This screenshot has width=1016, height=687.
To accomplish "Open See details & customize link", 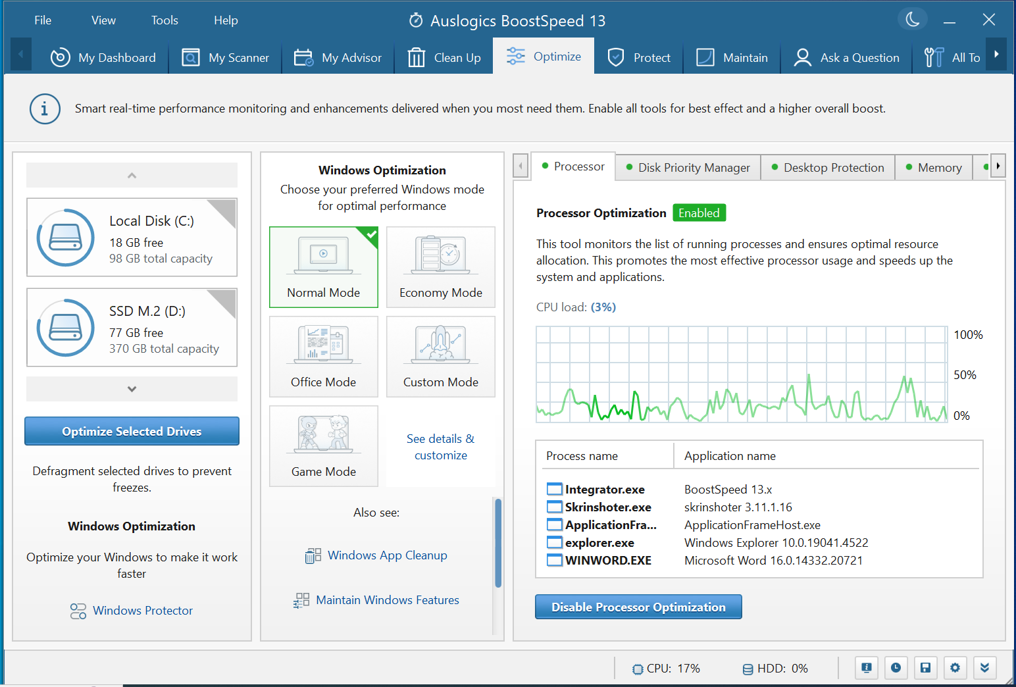I will click(x=441, y=447).
